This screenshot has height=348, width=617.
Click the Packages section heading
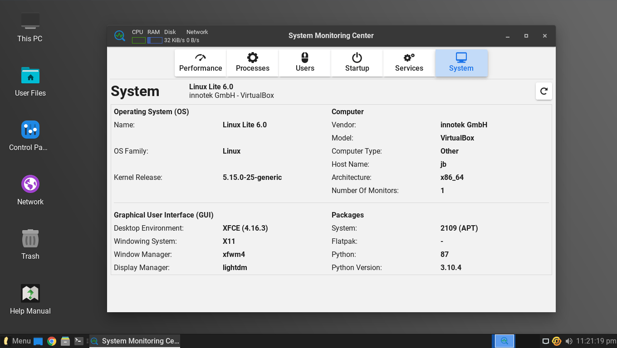click(348, 215)
